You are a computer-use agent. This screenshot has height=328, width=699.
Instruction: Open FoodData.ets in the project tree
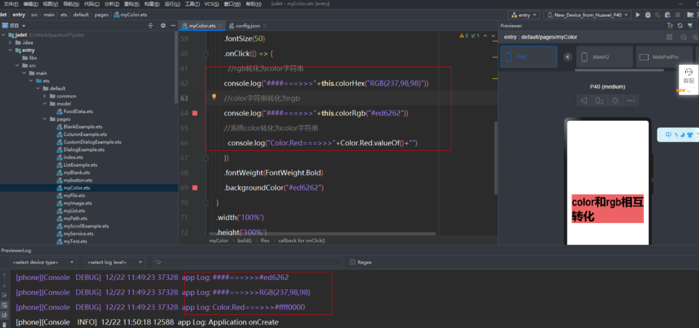[78, 111]
